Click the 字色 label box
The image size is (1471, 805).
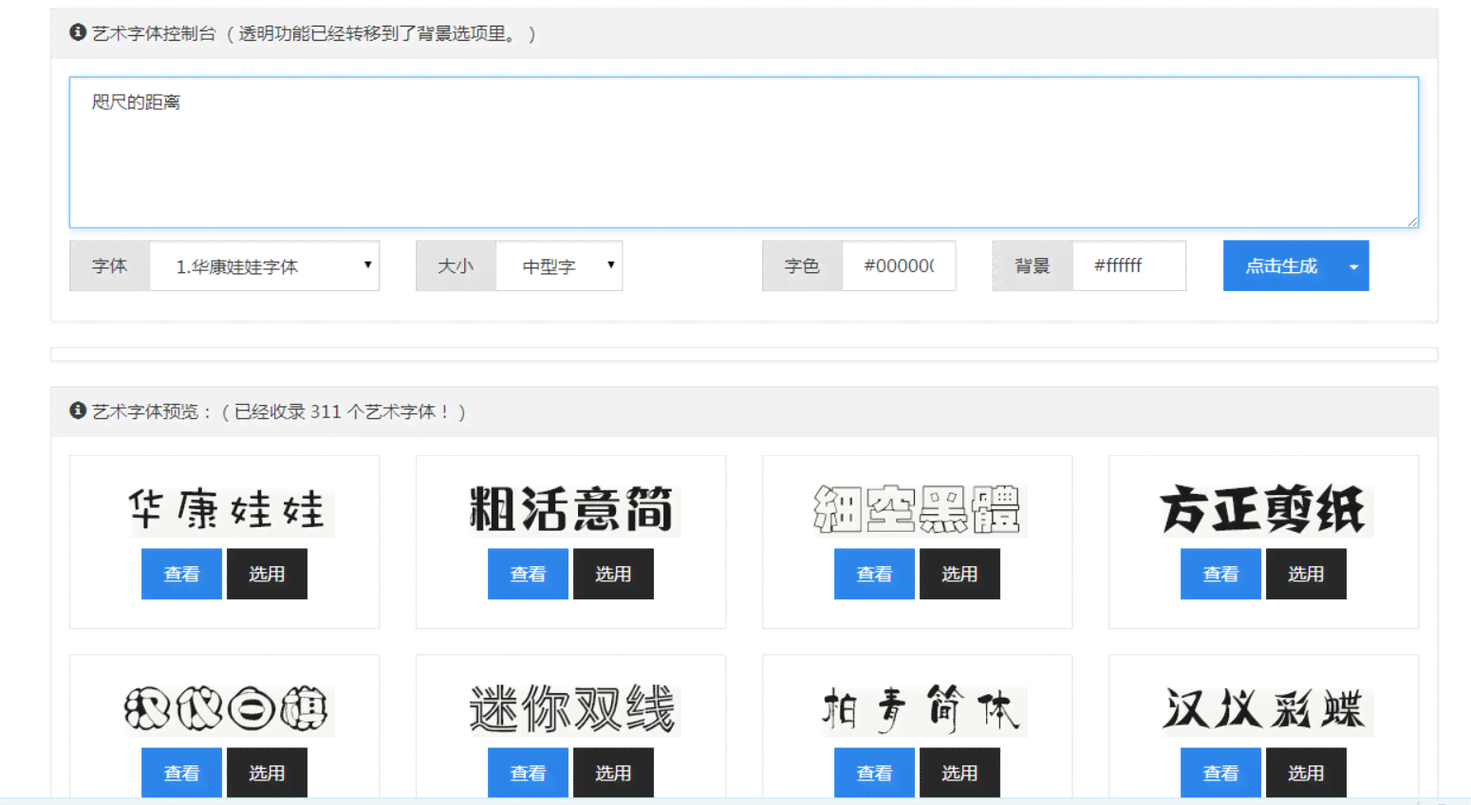pyautogui.click(x=803, y=266)
